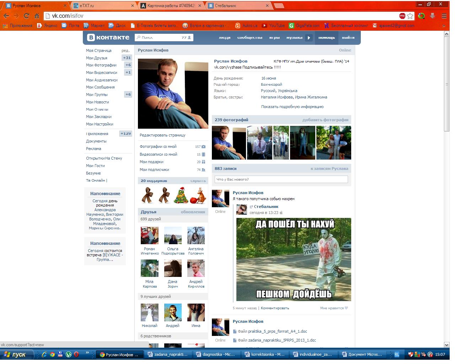Open the Диск bookmark
Image resolution: width=455 pixels, height=364 pixels.
[117, 26]
